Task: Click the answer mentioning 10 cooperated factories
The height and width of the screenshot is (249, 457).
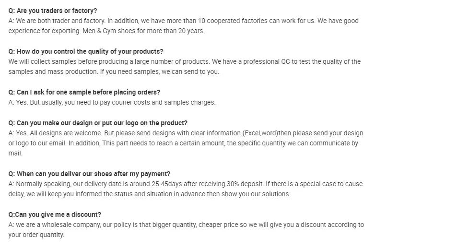Action: [183, 21]
